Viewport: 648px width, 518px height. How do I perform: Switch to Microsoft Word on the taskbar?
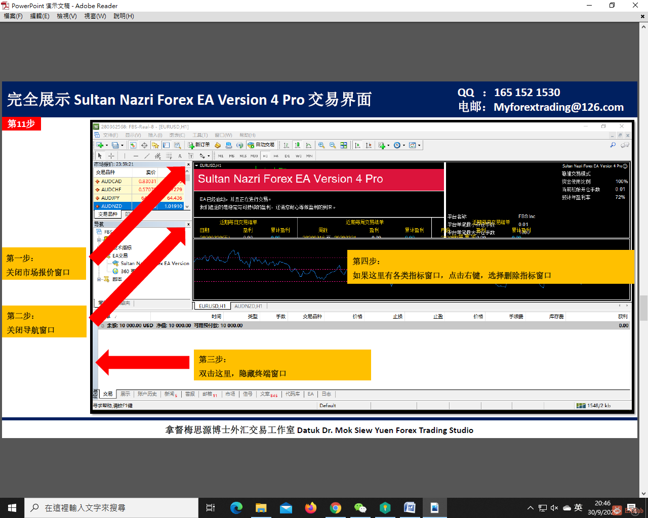(410, 508)
